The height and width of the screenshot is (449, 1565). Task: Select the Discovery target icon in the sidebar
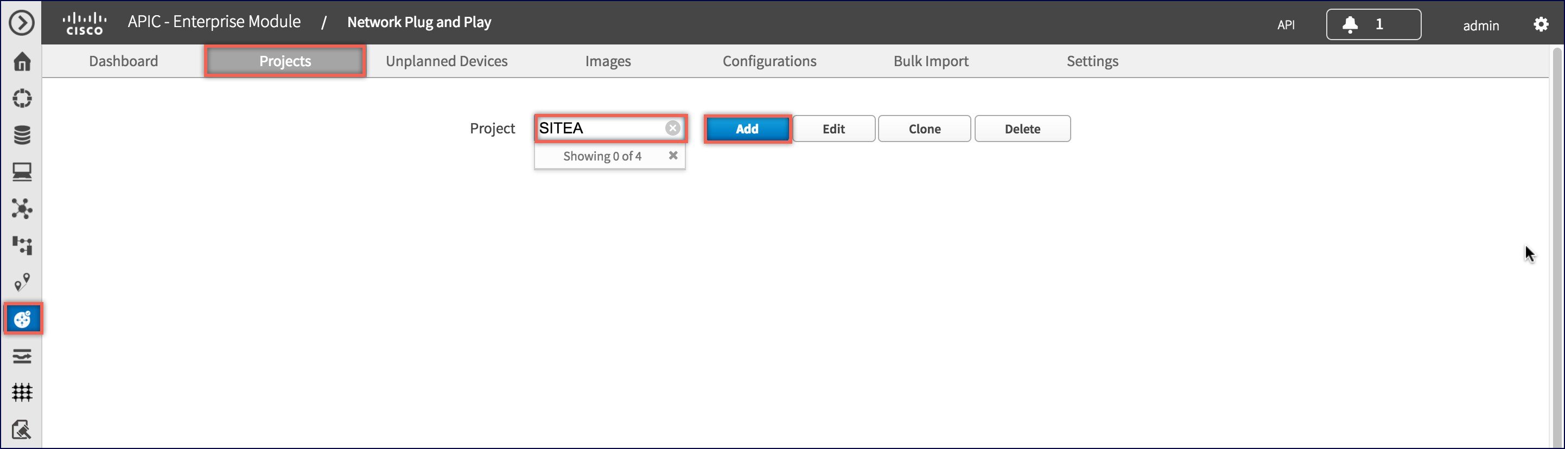pos(22,98)
